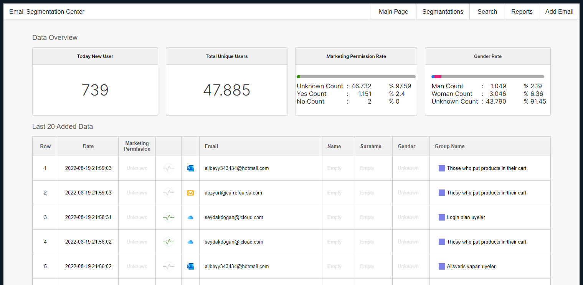This screenshot has height=285, width=583.
Task: Click the Date column header
Action: (88, 146)
